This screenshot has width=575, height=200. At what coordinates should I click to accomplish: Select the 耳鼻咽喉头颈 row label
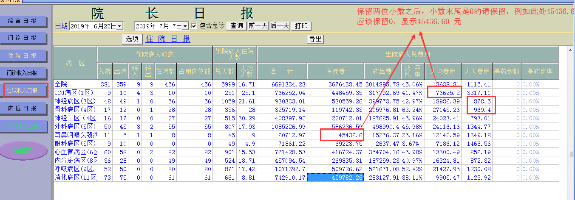click(x=76, y=135)
